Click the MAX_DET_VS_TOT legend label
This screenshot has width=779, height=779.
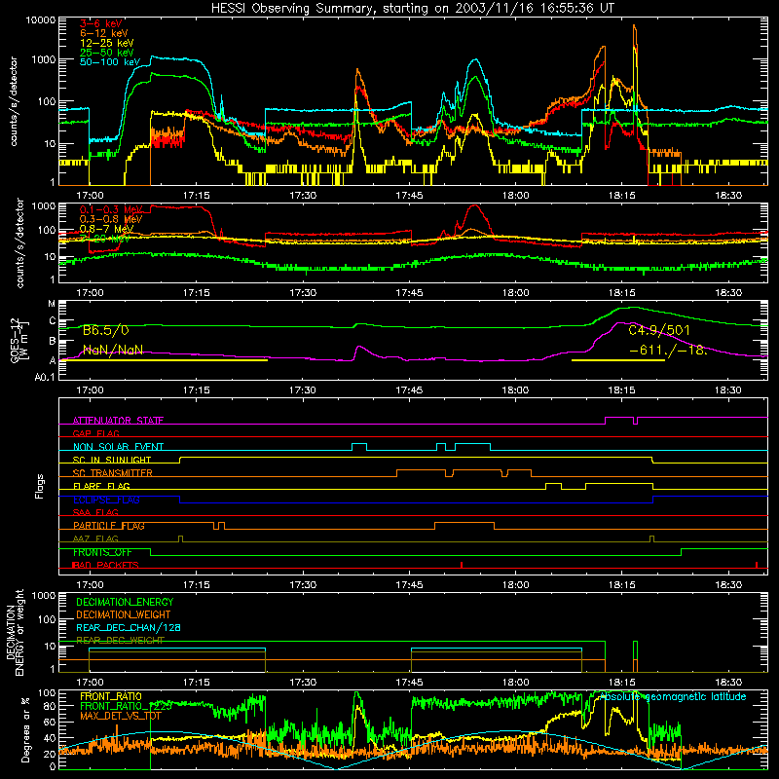pos(120,716)
